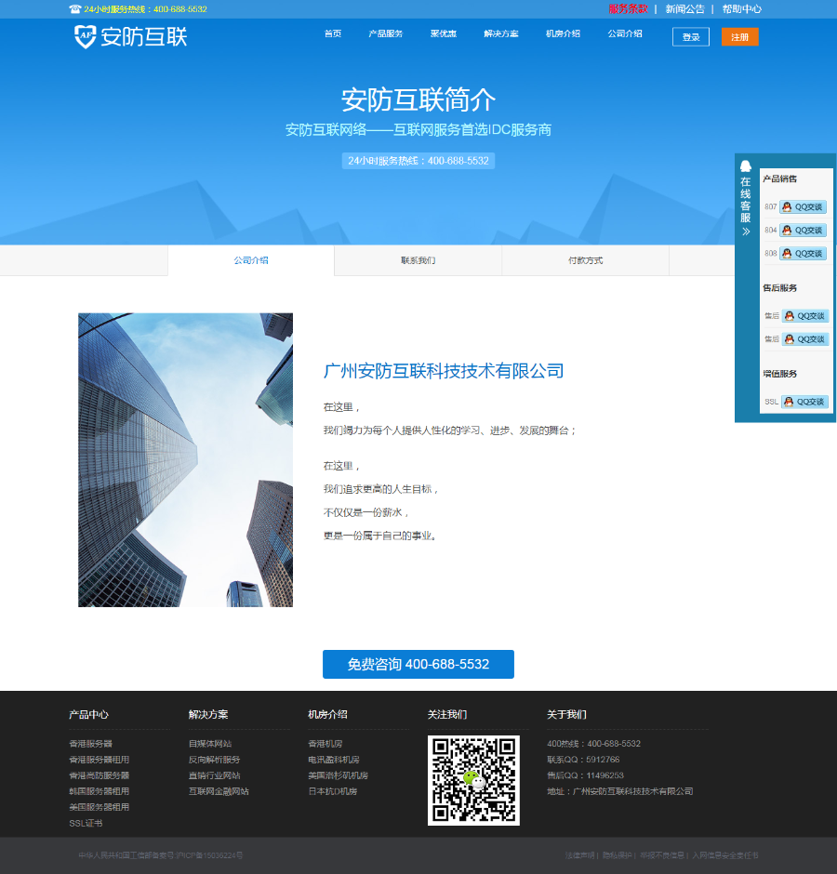
Task: Click the WeChat QR code image
Action: [x=473, y=780]
